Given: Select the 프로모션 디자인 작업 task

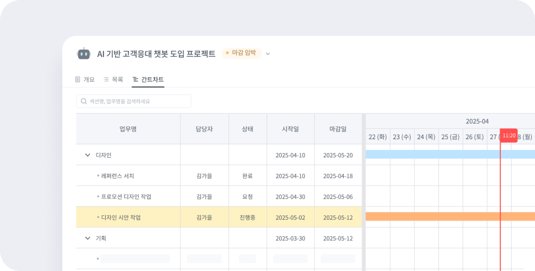Looking at the screenshot, I should pos(126,196).
